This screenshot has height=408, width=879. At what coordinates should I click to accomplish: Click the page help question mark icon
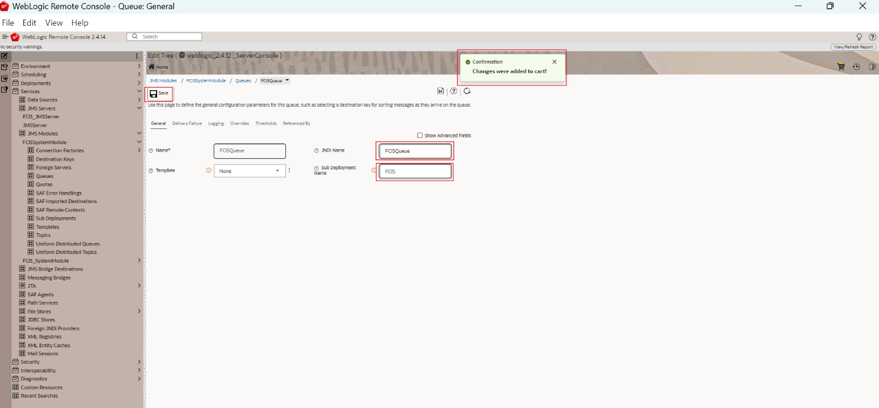[454, 91]
